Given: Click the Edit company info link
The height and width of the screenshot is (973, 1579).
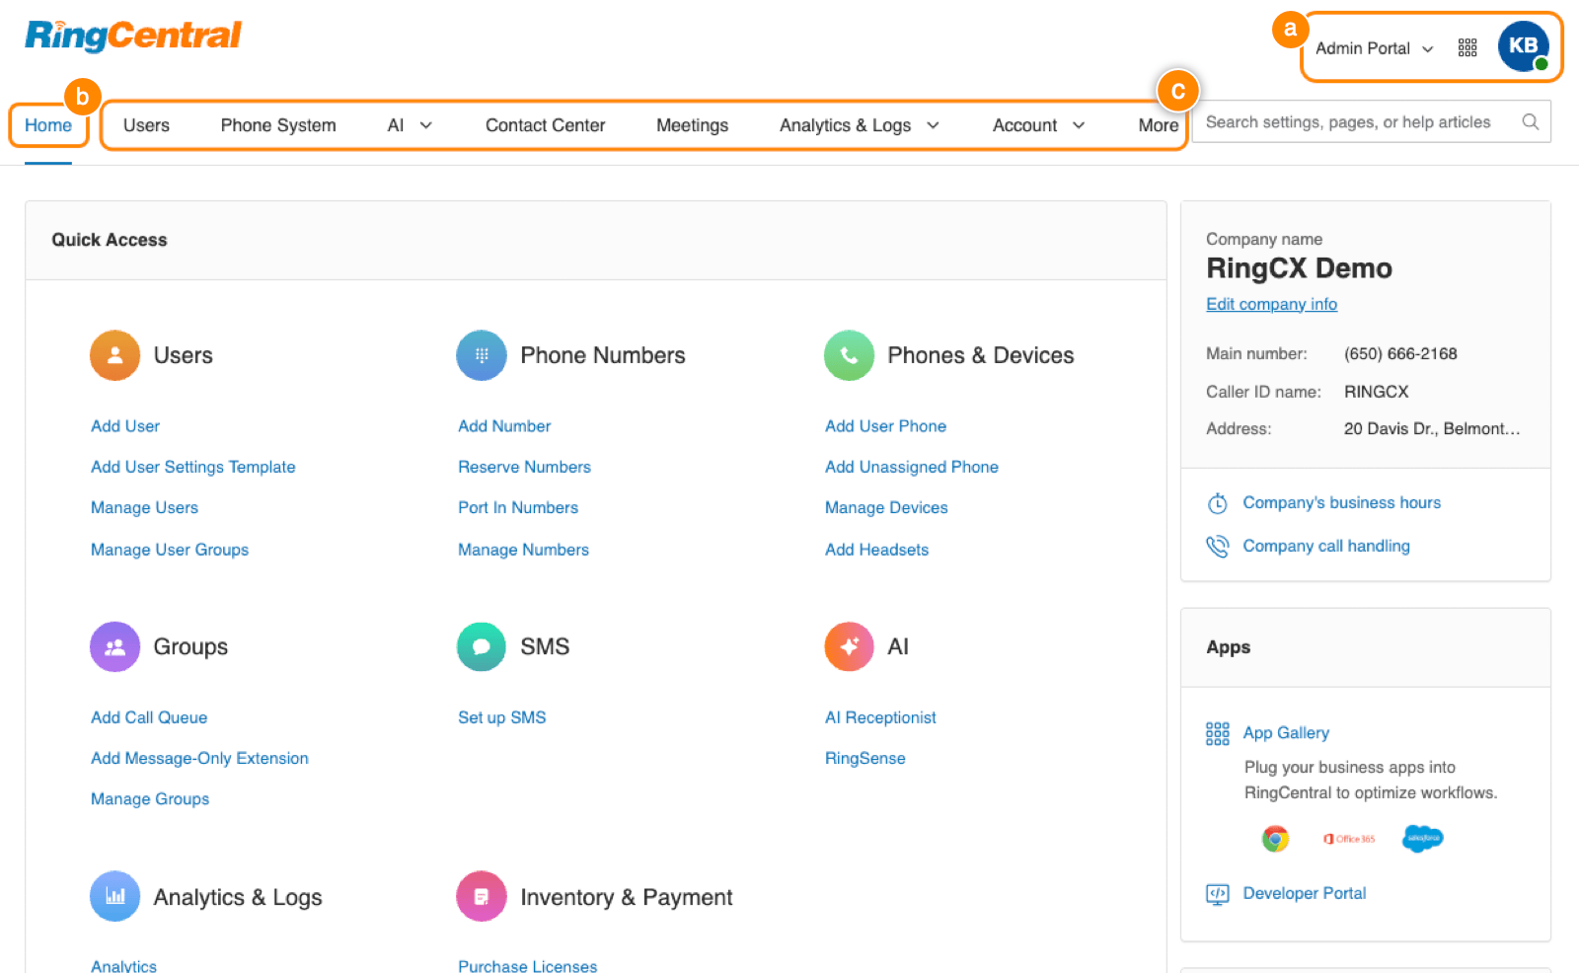Looking at the screenshot, I should [x=1271, y=304].
